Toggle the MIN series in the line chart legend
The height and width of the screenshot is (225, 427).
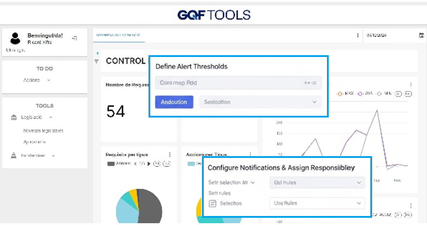(384, 94)
